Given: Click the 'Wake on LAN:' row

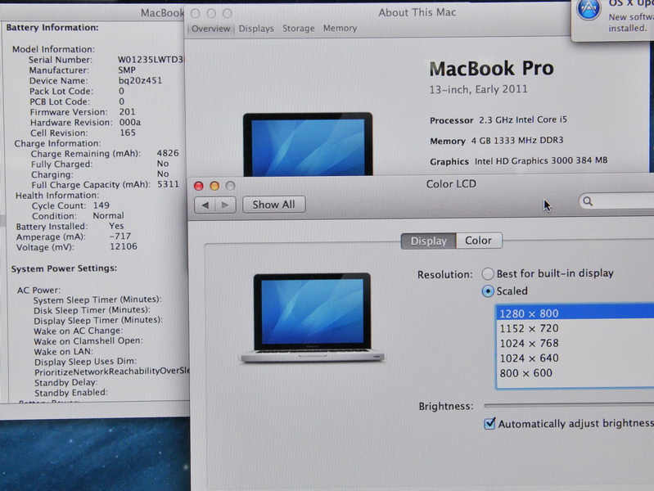Looking at the screenshot, I should click(63, 352).
